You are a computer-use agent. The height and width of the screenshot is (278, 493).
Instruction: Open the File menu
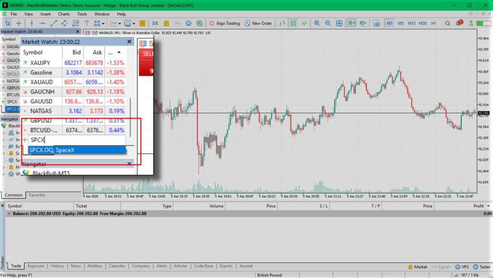[14, 14]
